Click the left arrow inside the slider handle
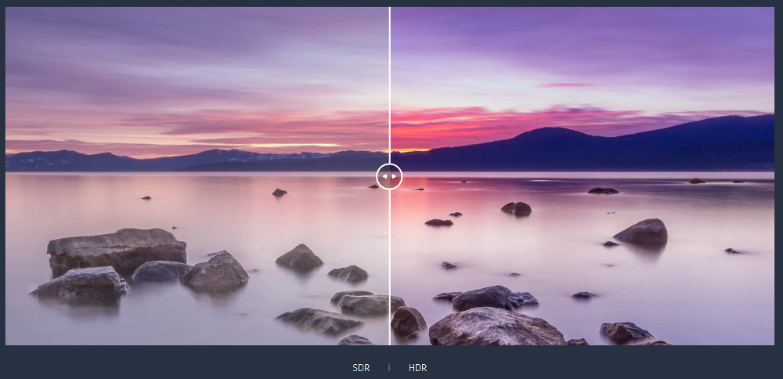Viewport: 783px width, 379px height. tap(384, 176)
